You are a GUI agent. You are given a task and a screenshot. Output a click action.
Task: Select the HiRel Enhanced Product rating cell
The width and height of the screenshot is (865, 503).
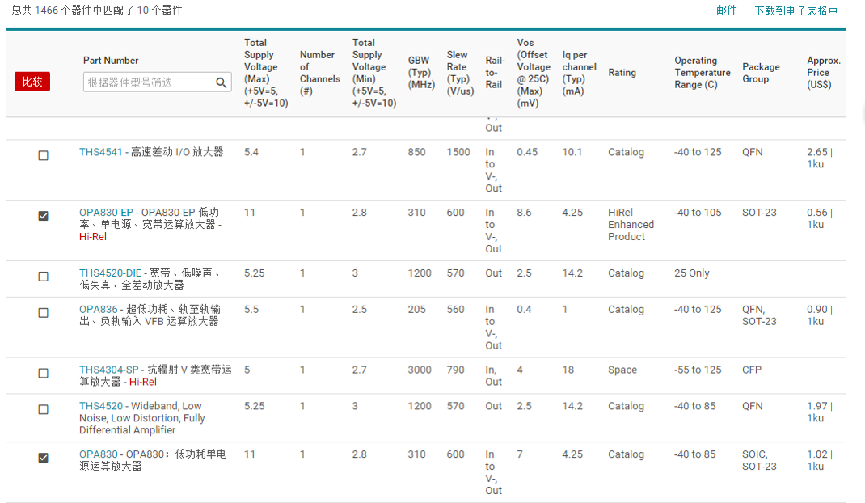pos(631,225)
